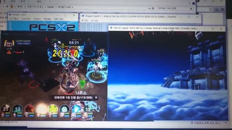Image resolution: width=232 pixels, height=130 pixels.
Task: Expand the chevron after PCSX2 1.4.0 breadcrumb
Action: [x=72, y=7]
